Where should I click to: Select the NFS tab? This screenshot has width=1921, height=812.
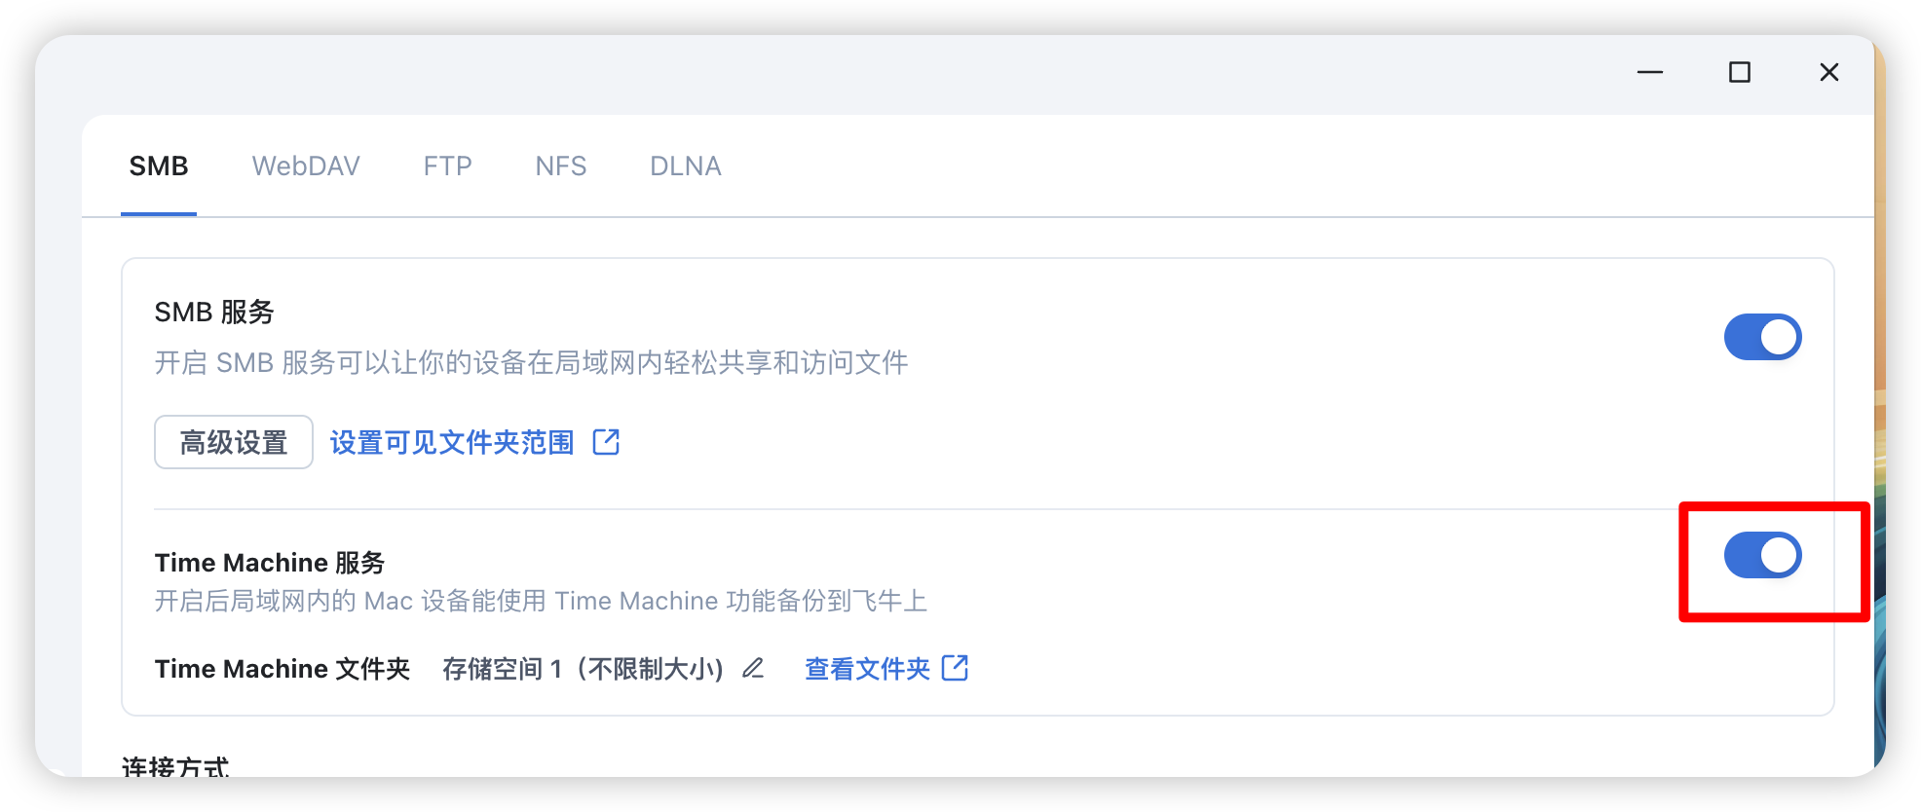pyautogui.click(x=561, y=166)
